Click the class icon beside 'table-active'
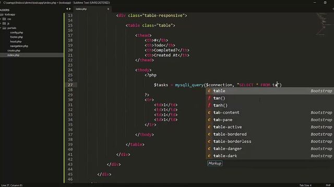This screenshot has width=334, height=187. click(209, 127)
